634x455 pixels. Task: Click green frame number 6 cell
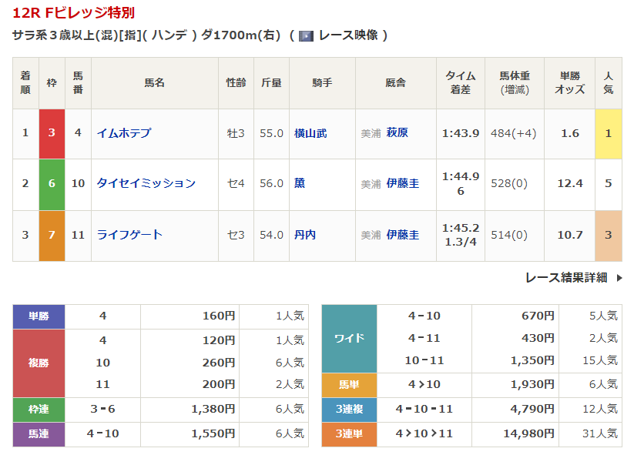52,185
